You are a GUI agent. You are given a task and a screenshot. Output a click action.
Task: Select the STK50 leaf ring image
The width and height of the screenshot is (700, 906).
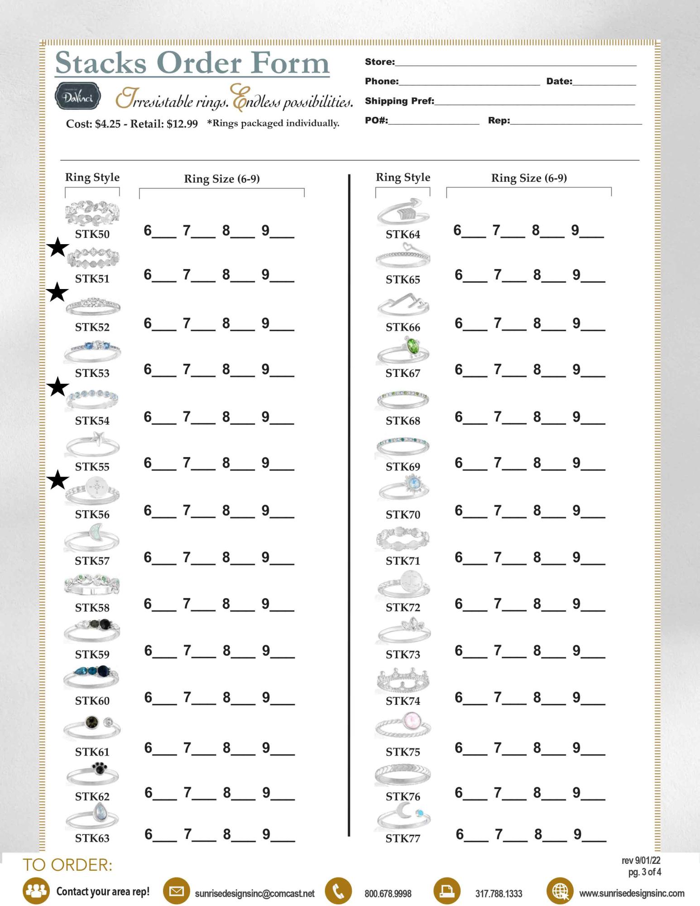(92, 213)
